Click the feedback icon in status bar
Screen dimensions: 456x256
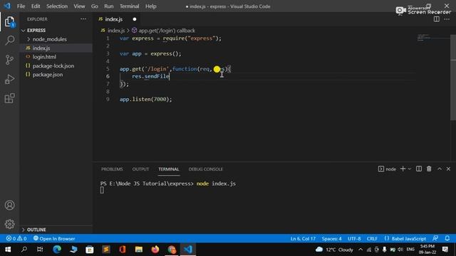point(435,239)
